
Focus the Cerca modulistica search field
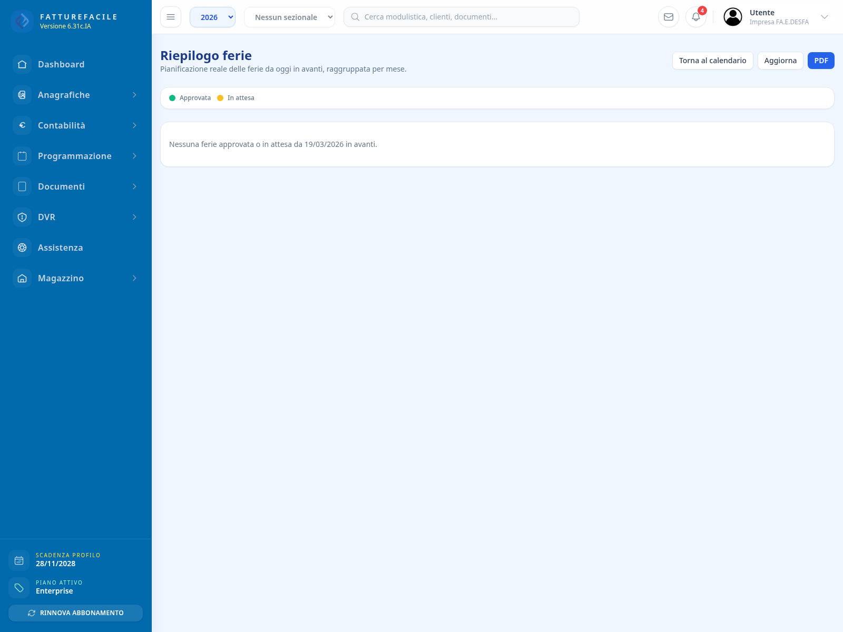(462, 17)
